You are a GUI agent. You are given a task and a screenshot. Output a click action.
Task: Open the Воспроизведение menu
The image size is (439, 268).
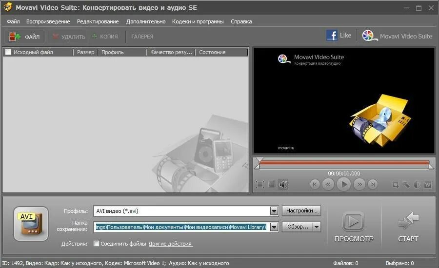click(48, 21)
